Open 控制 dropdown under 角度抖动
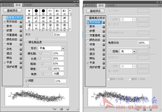 pos(128,51)
